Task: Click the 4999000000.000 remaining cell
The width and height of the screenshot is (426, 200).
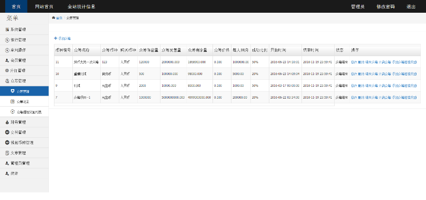Action: (x=199, y=98)
